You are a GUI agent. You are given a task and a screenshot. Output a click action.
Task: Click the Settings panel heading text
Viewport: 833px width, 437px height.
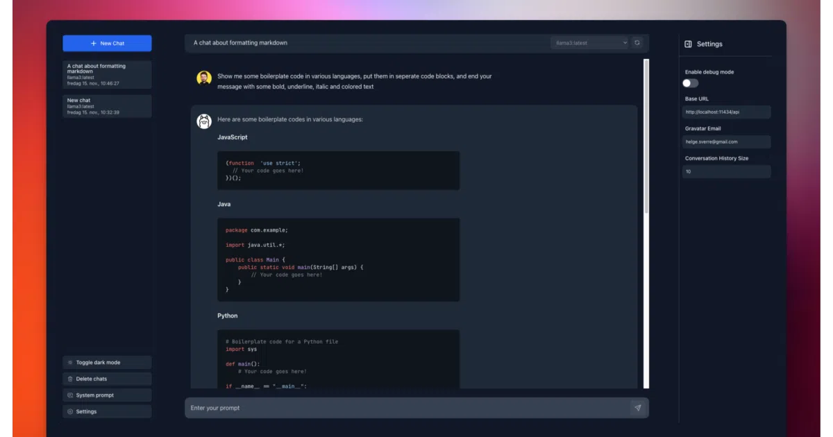click(x=709, y=44)
